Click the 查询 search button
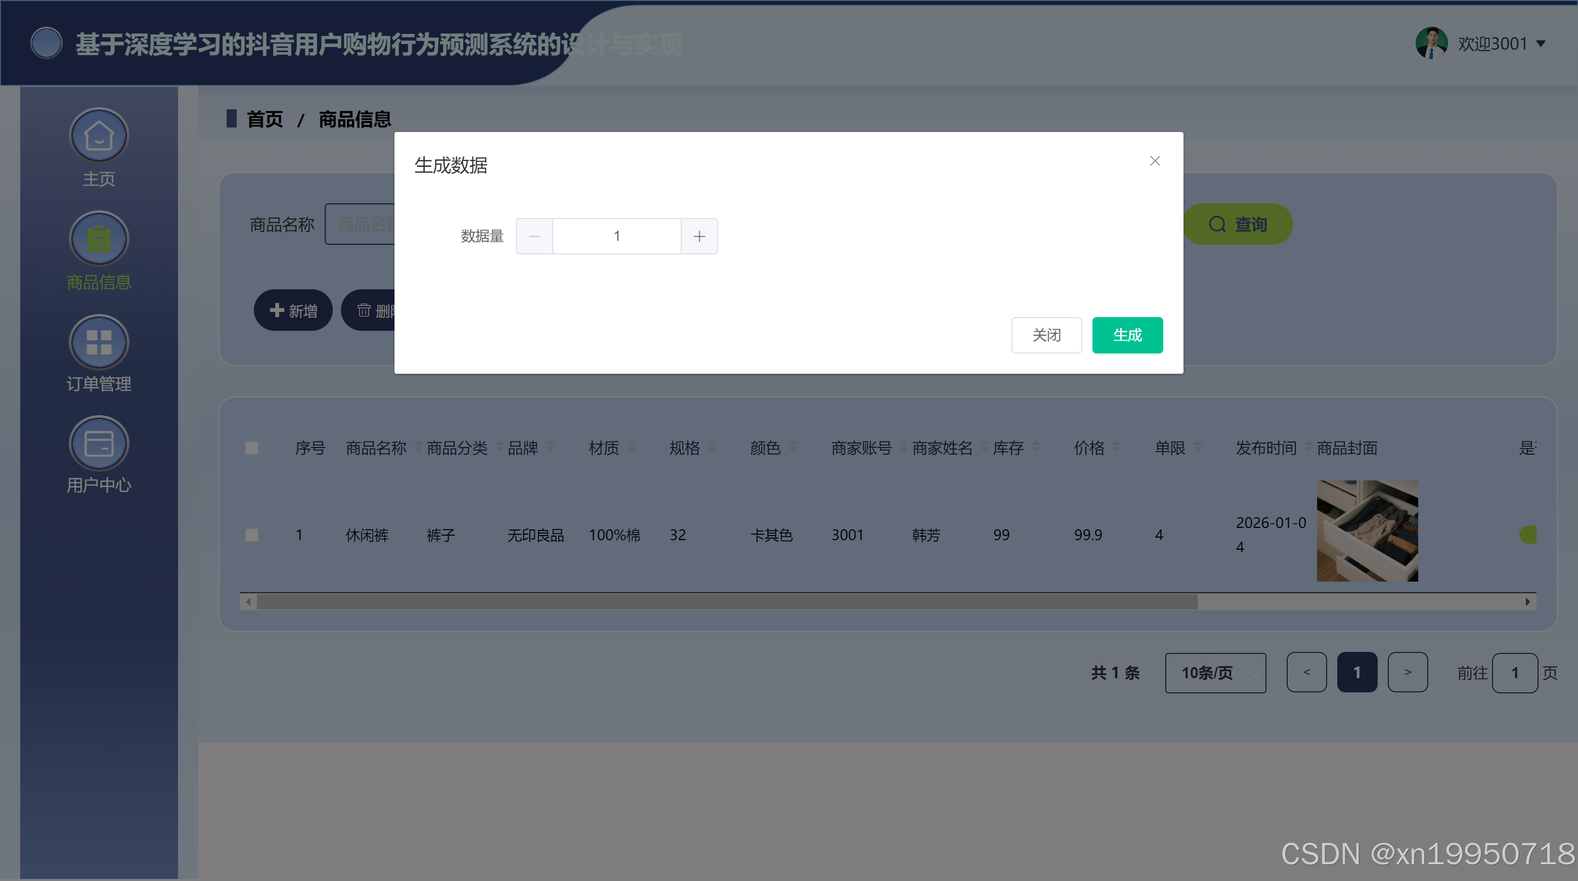1578x881 pixels. pos(1238,224)
